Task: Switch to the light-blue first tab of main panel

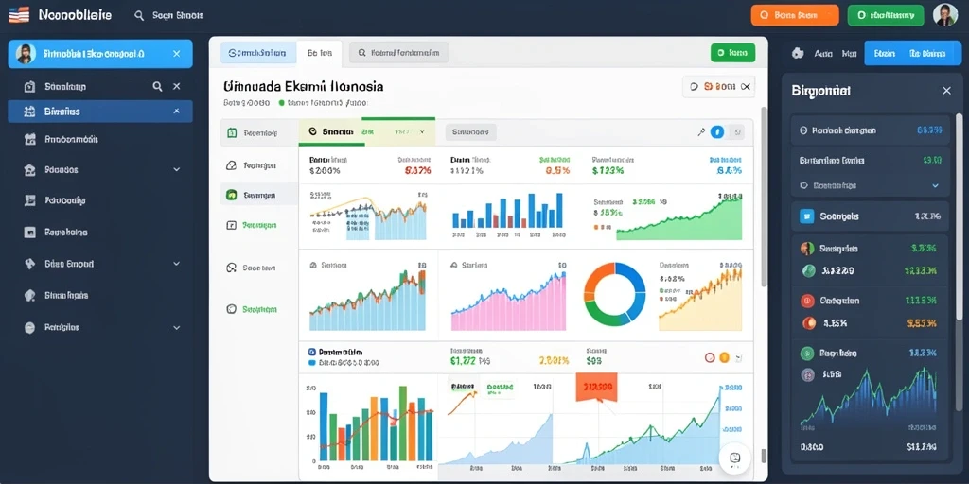Action: pos(258,53)
